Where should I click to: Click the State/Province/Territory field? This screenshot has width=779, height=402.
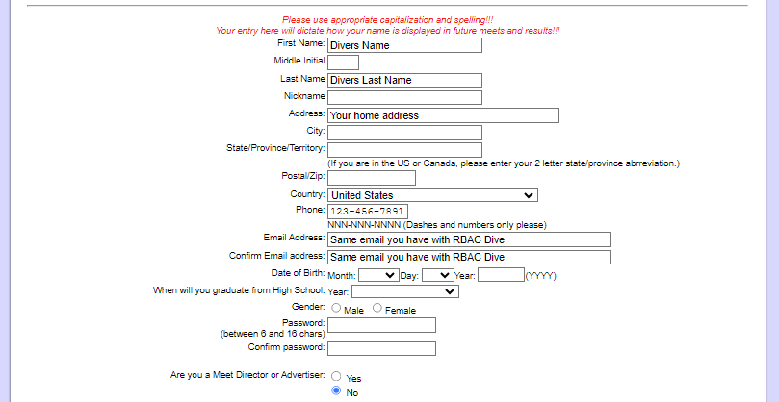click(x=404, y=150)
